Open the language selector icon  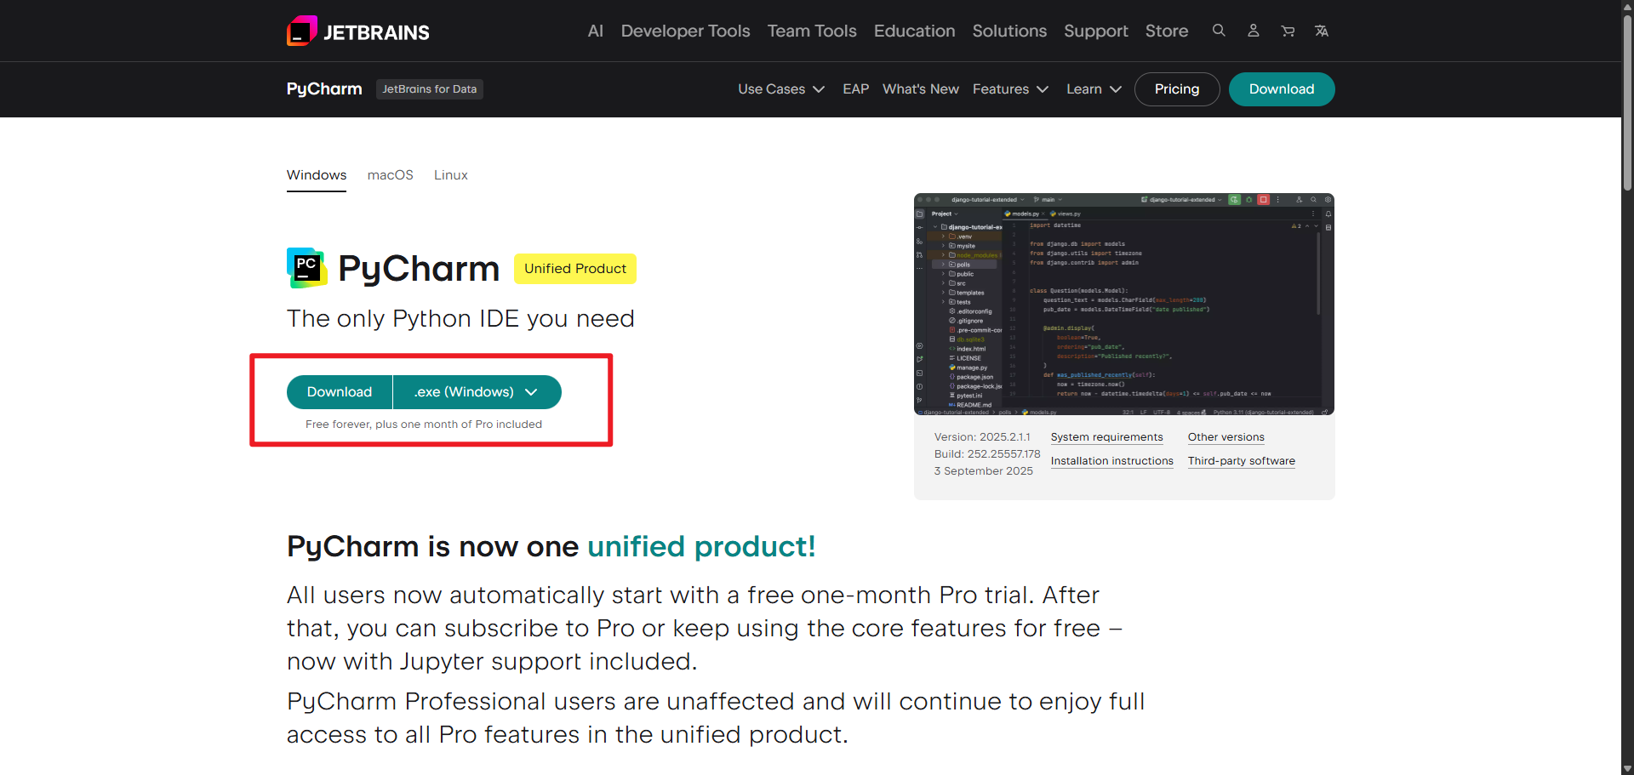tap(1322, 31)
